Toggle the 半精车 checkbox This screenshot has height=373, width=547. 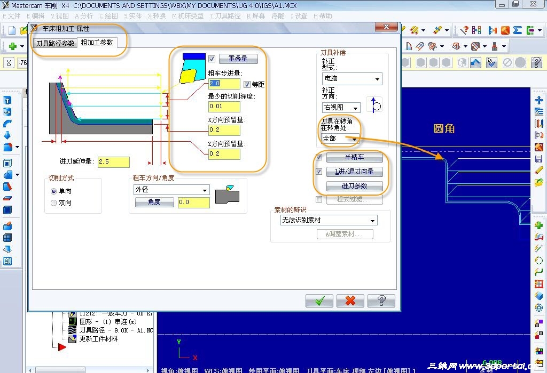318,157
